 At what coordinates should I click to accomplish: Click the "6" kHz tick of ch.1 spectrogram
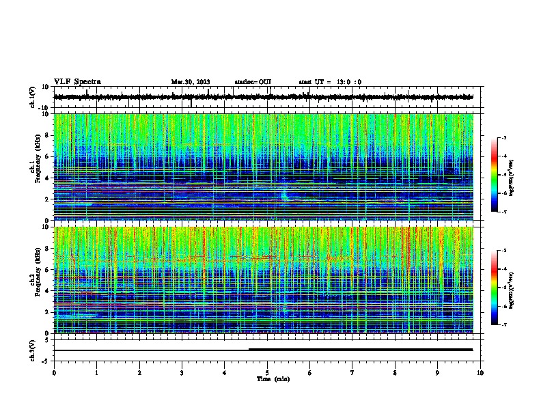point(48,156)
